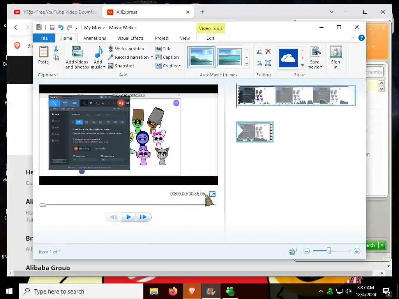399x299 pixels.
Task: Open new browser tab with plus
Action: click(202, 12)
